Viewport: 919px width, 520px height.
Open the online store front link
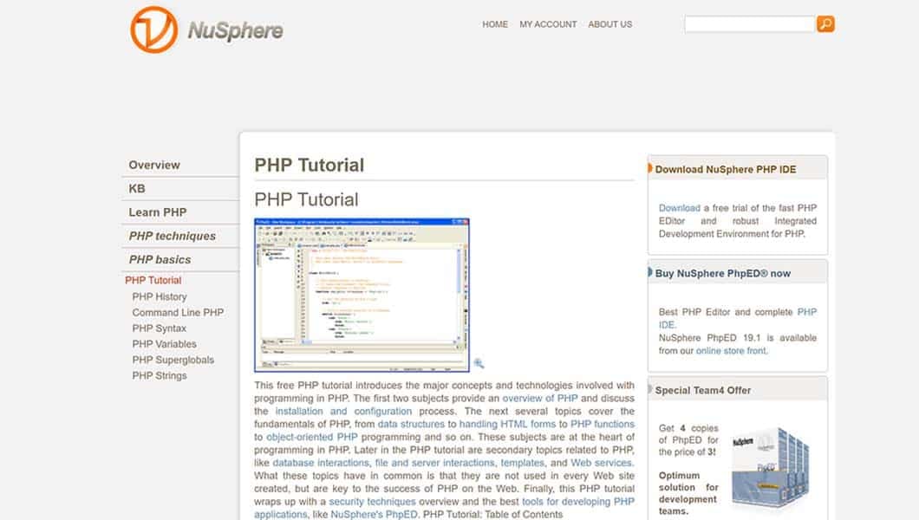click(731, 351)
